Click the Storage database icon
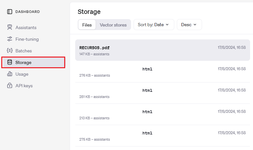The width and height of the screenshot is (253, 150). 10,62
